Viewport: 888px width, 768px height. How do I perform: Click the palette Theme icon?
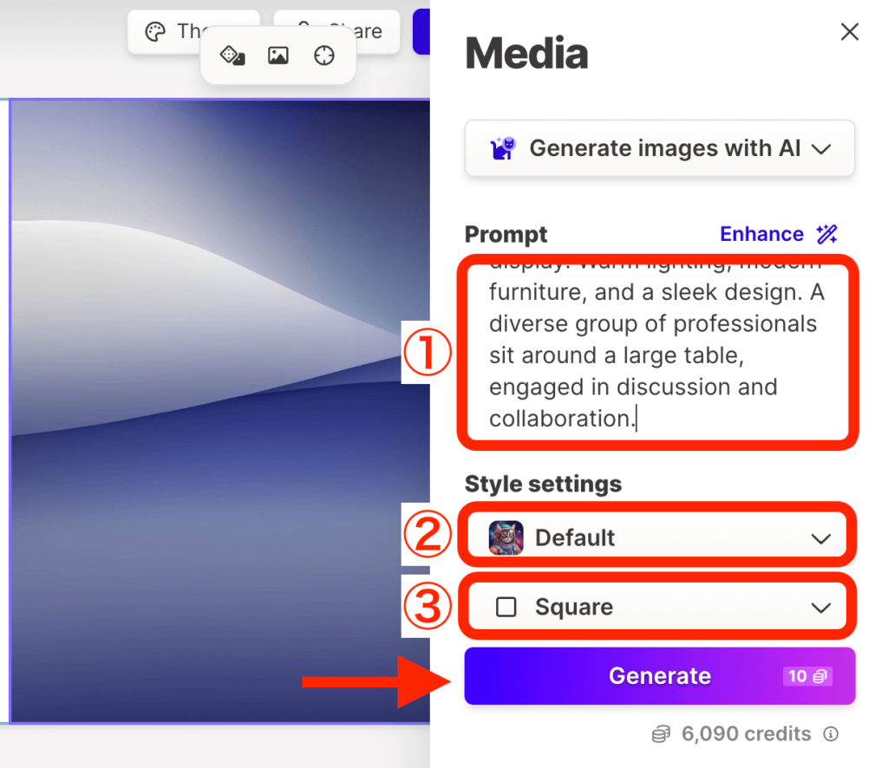(154, 32)
